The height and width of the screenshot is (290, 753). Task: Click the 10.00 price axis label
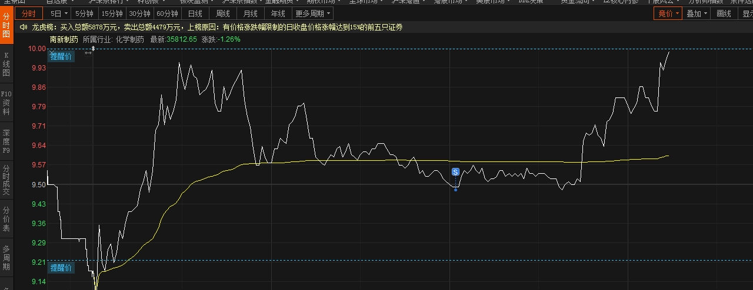37,49
